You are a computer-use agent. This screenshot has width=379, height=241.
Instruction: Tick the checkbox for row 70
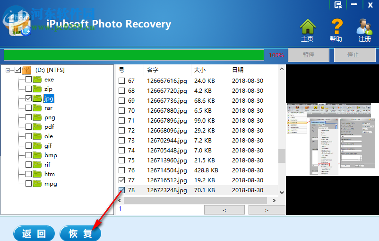point(121,110)
